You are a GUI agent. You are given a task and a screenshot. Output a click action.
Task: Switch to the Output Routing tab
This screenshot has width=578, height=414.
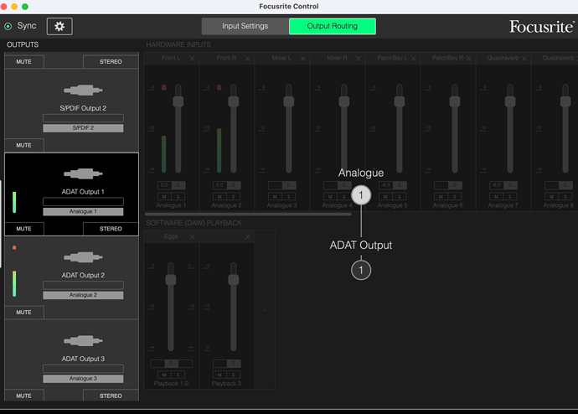click(x=332, y=26)
